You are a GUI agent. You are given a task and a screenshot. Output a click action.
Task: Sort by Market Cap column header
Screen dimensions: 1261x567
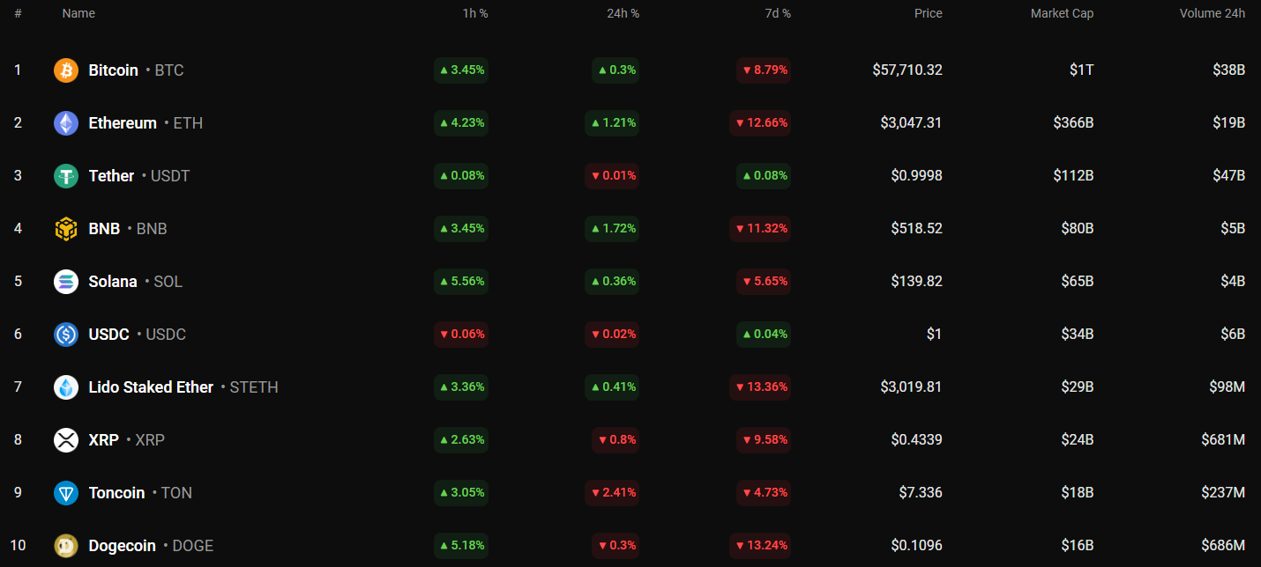coord(1062,13)
